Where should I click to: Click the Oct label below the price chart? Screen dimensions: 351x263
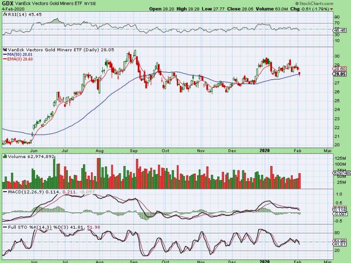166,151
